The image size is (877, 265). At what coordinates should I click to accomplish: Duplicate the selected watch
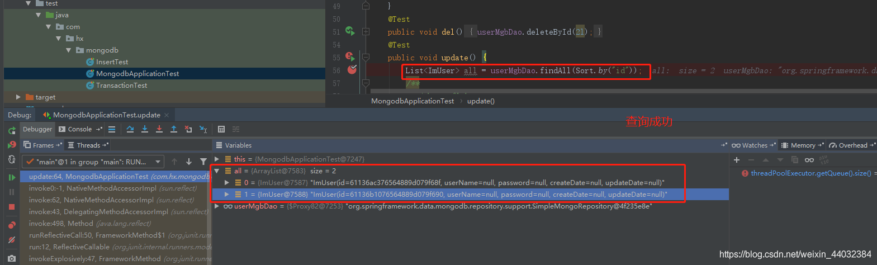coord(795,160)
